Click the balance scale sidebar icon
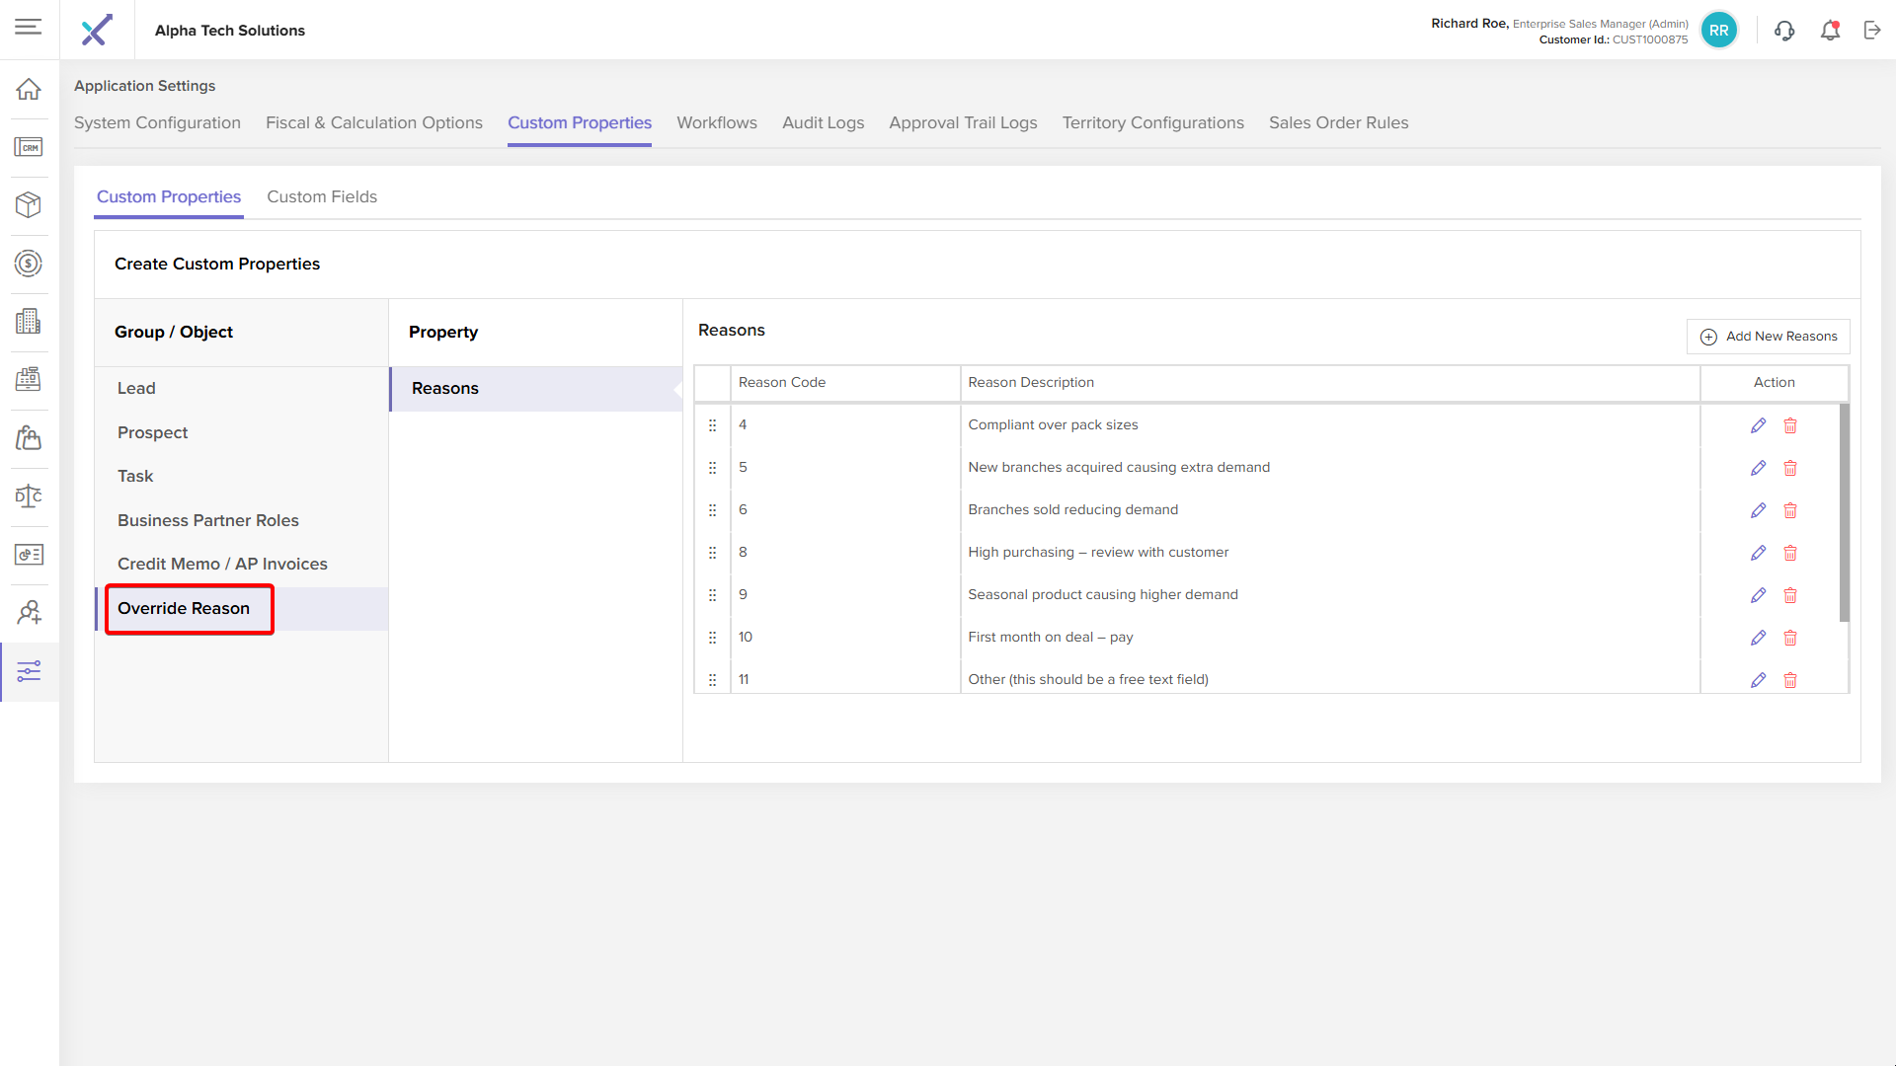The height and width of the screenshot is (1066, 1896). point(29,496)
